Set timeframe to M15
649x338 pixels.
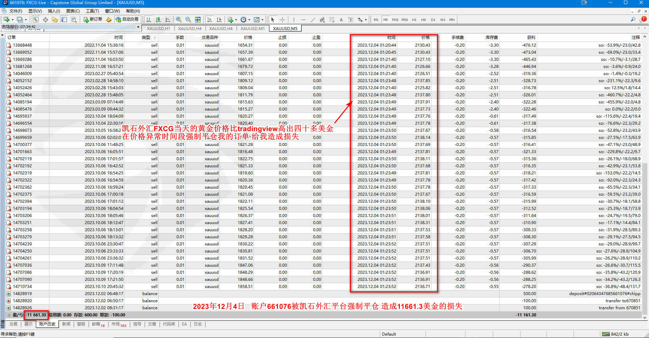pos(395,20)
